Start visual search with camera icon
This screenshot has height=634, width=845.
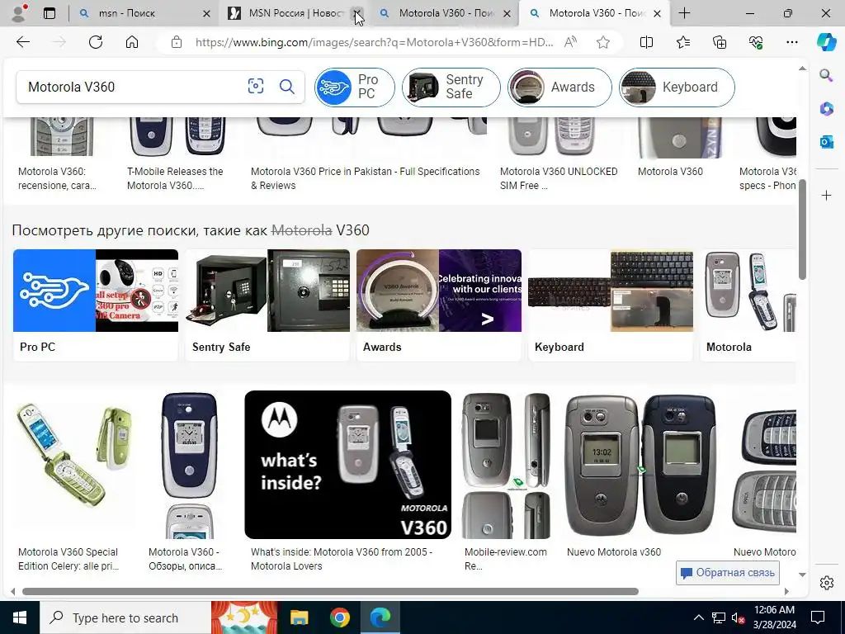coord(256,86)
